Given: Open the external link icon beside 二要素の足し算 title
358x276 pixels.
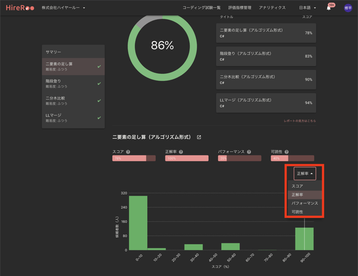Looking at the screenshot, I should click(x=199, y=137).
